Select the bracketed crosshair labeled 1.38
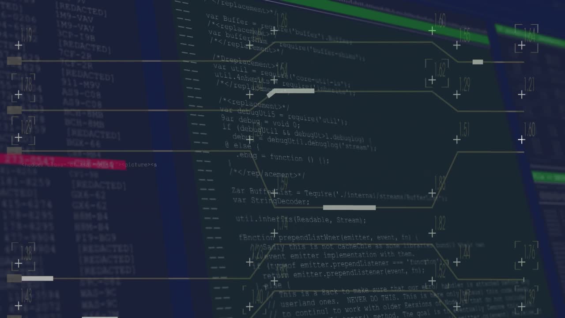The width and height of the screenshot is (565, 318). point(18,264)
